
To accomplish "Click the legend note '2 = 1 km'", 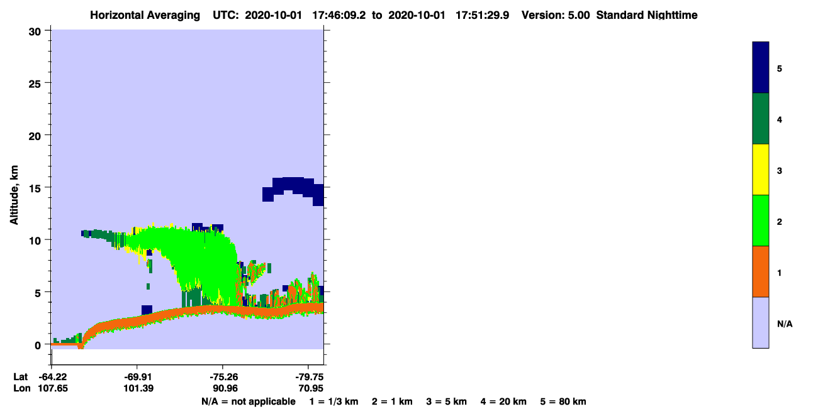I will (x=392, y=401).
